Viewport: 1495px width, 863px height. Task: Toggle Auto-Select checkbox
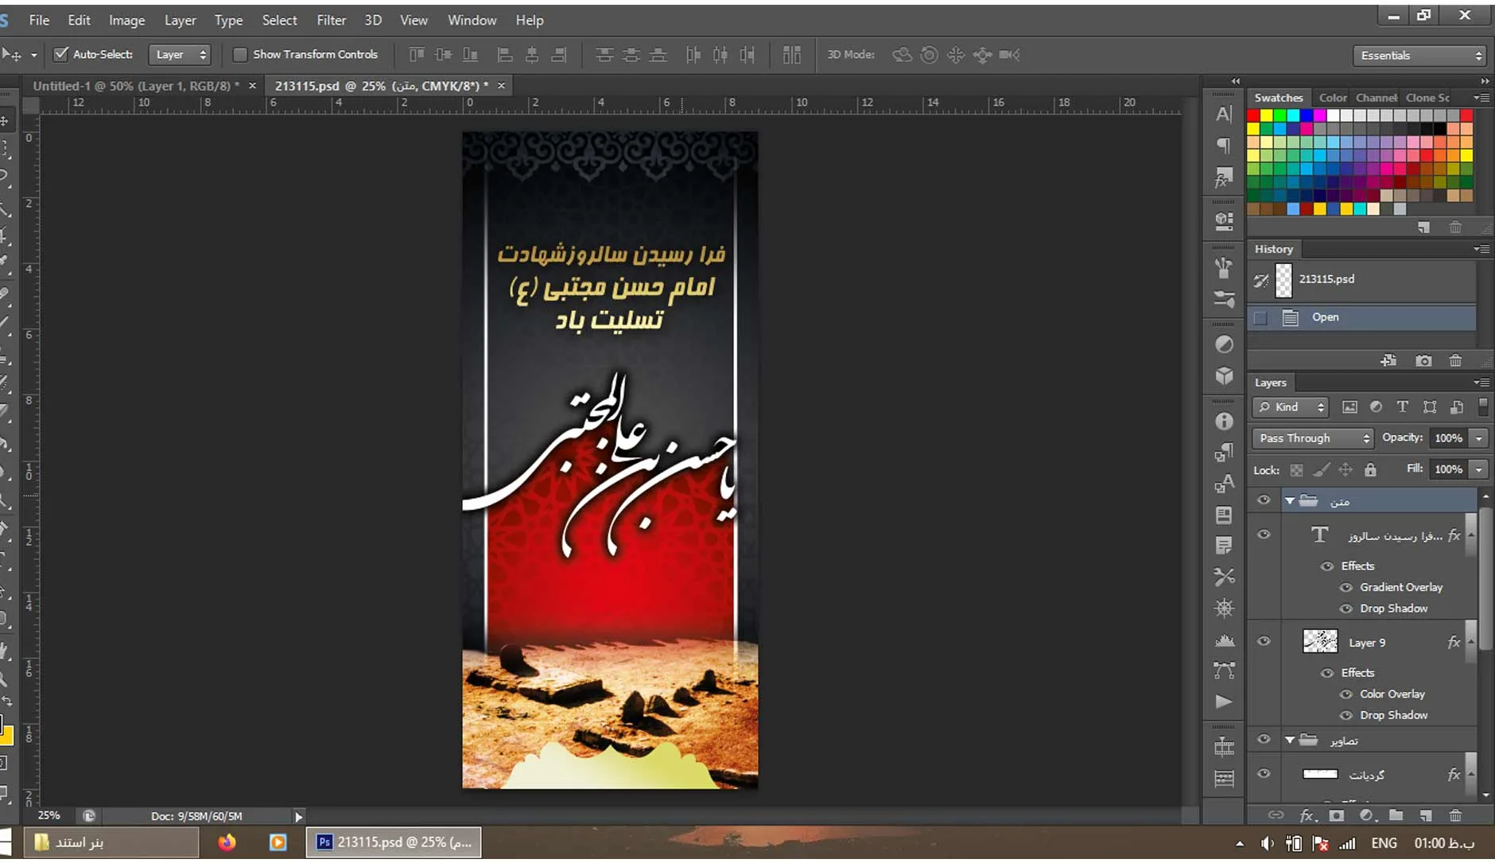60,54
